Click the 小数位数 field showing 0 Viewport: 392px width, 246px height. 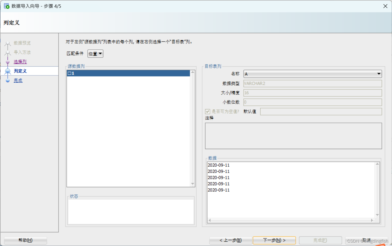point(313,102)
